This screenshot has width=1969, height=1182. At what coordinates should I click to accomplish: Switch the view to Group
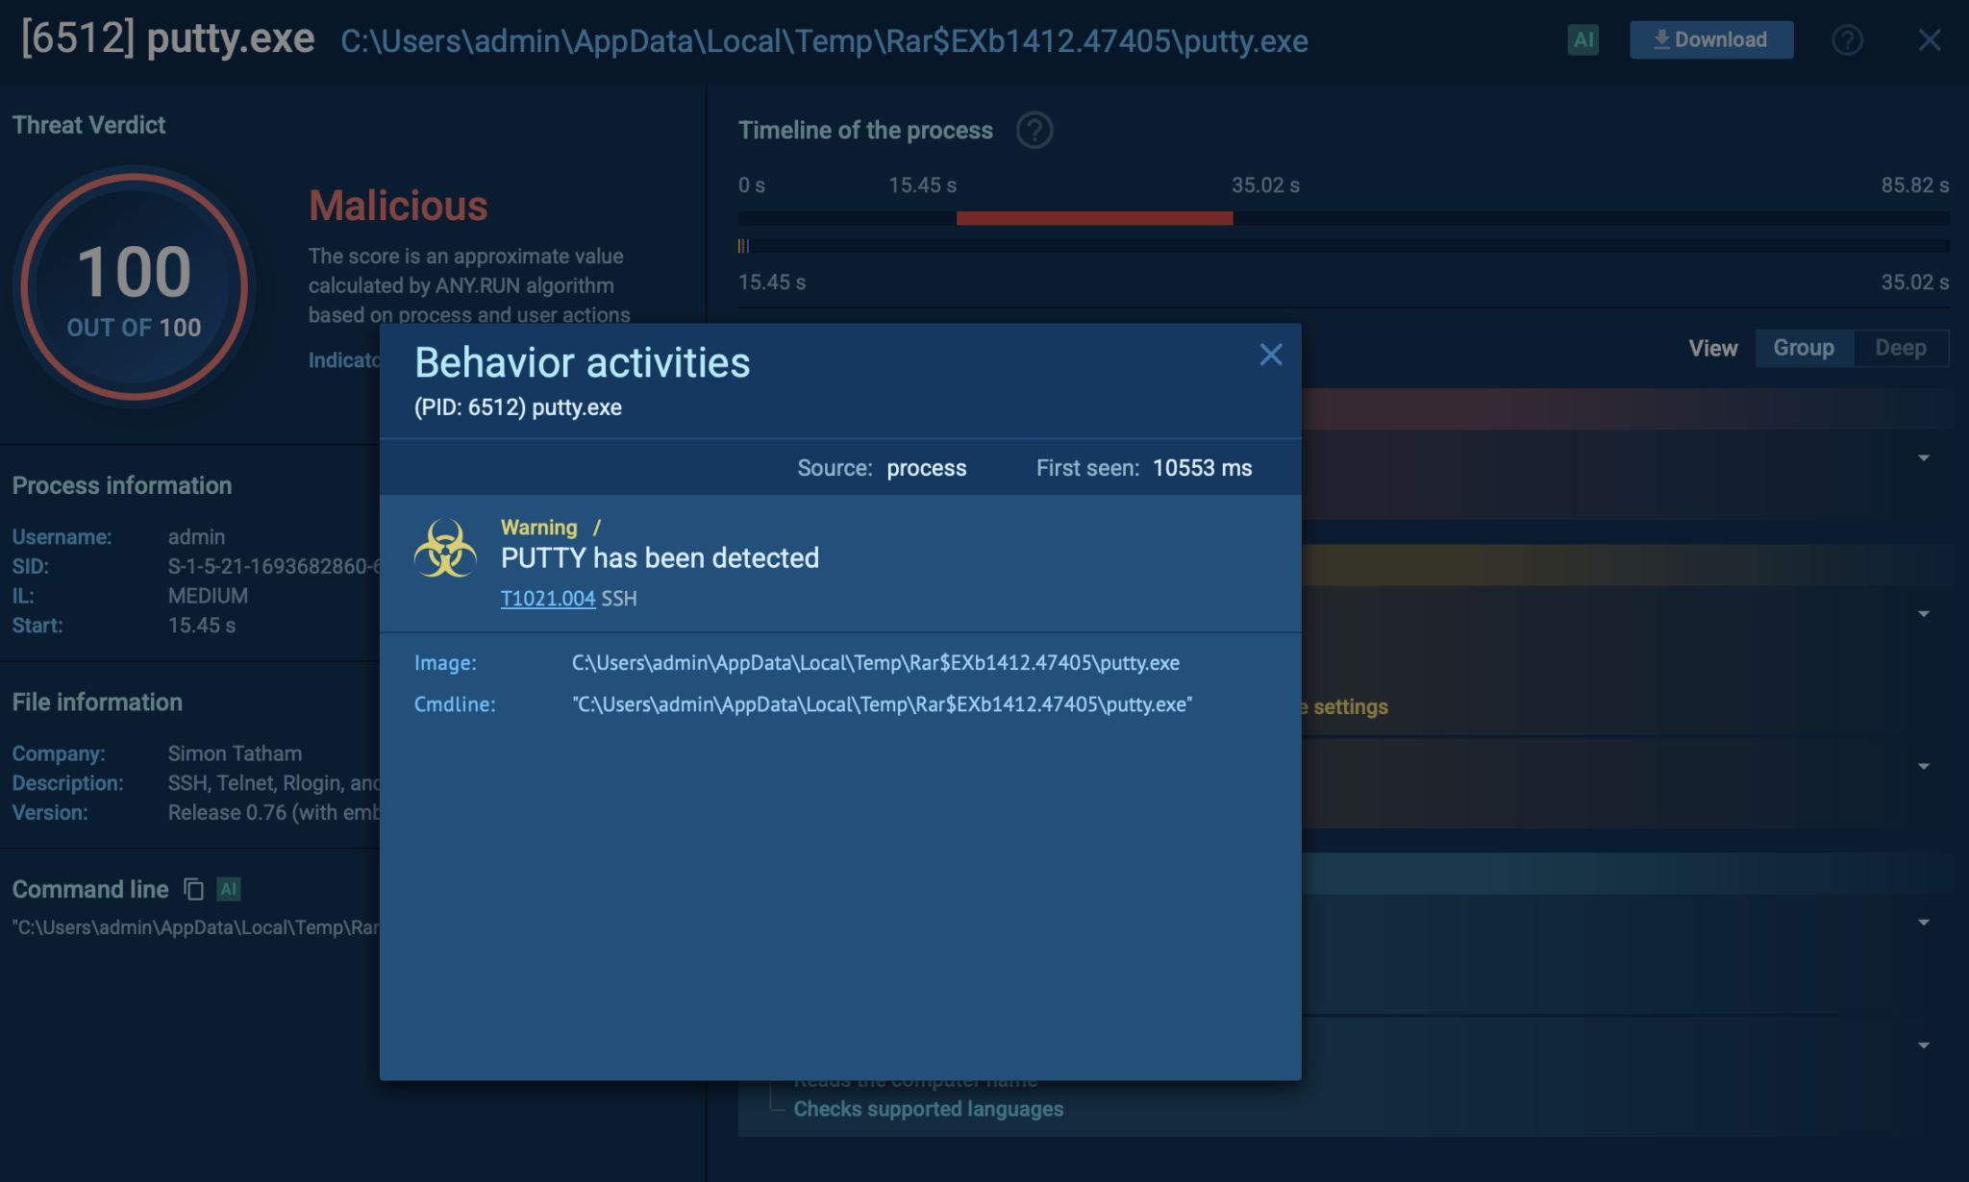pyautogui.click(x=1803, y=348)
